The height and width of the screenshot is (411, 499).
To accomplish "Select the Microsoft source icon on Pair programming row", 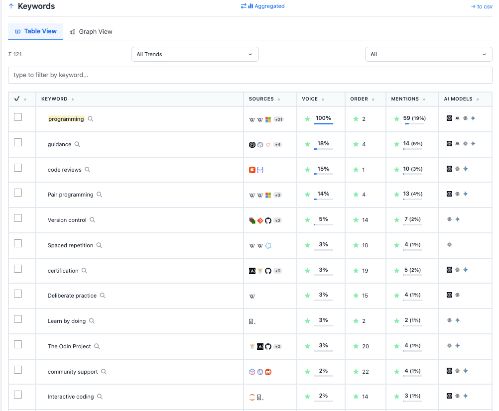I will 268,195.
